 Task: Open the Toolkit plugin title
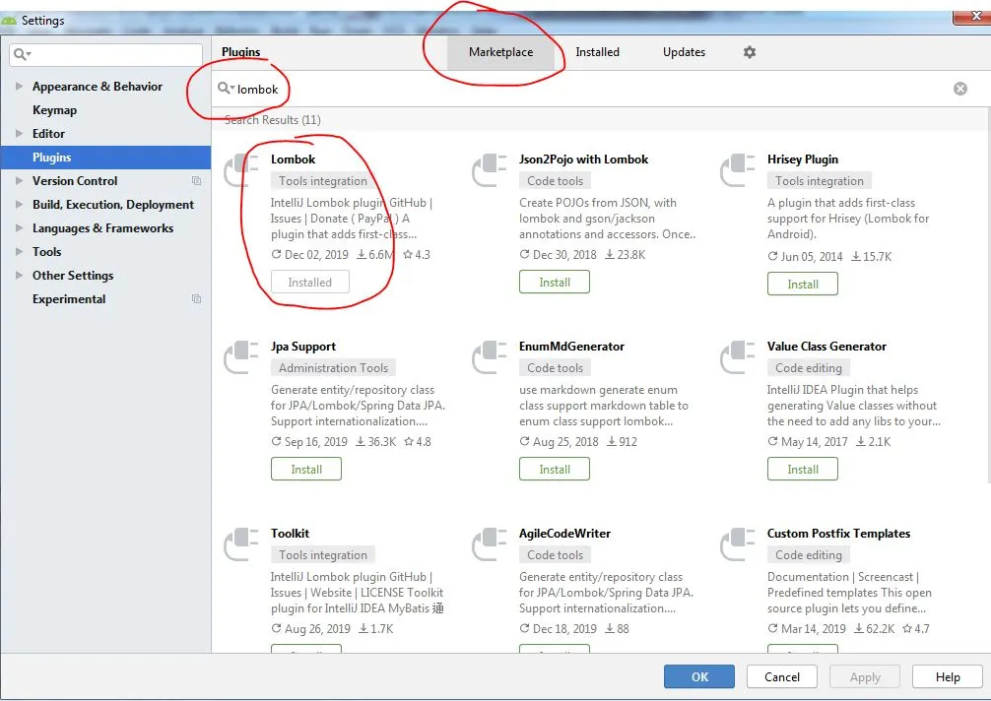(x=290, y=533)
